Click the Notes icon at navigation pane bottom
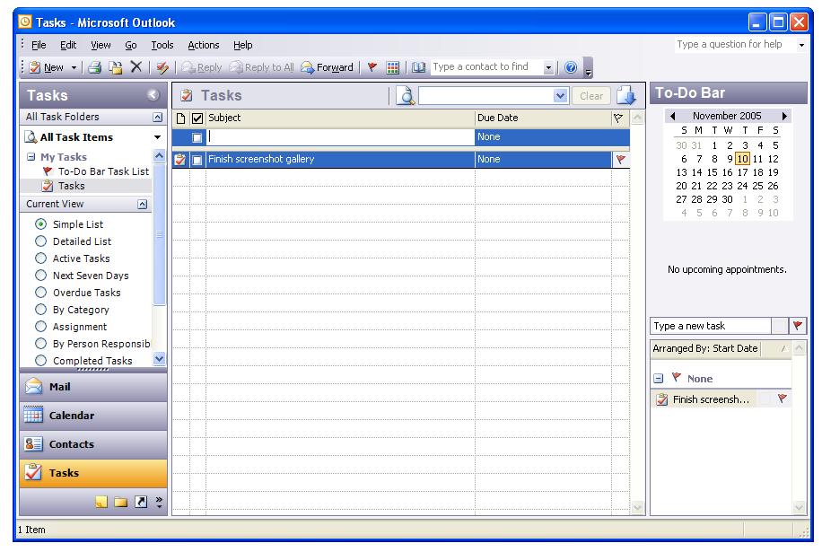The width and height of the screenshot is (822, 552). coord(101,502)
